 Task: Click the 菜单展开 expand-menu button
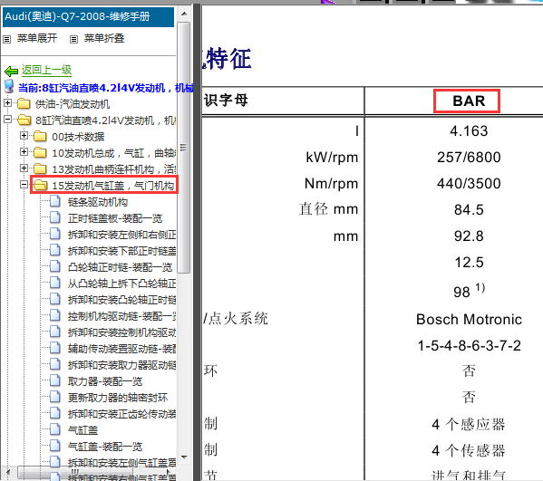36,38
